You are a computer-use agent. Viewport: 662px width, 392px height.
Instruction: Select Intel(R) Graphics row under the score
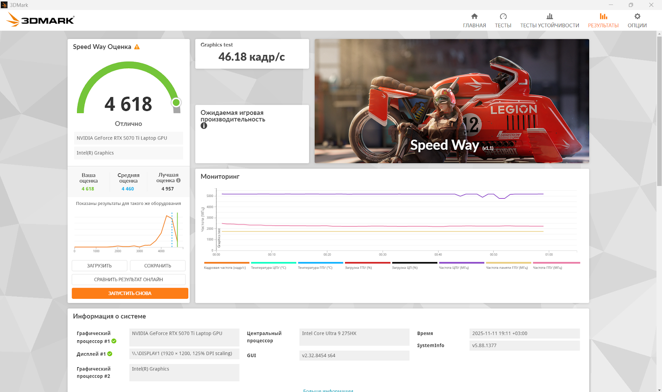pos(129,153)
